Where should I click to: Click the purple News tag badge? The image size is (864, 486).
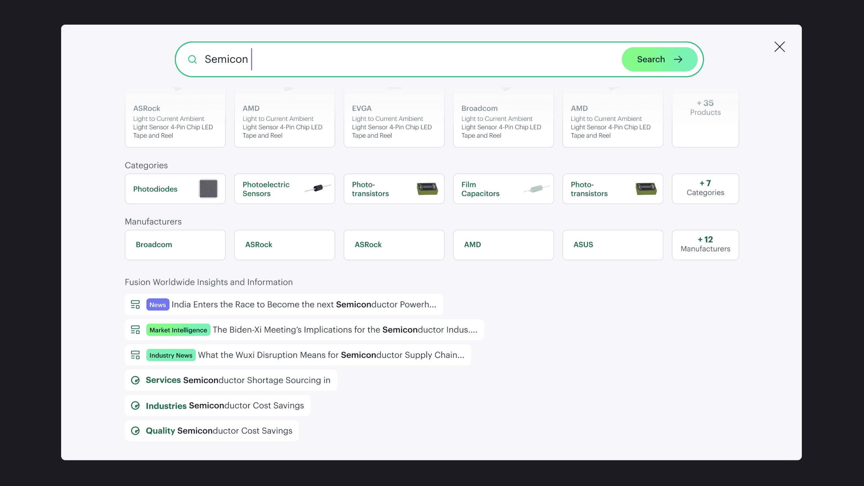(158, 304)
